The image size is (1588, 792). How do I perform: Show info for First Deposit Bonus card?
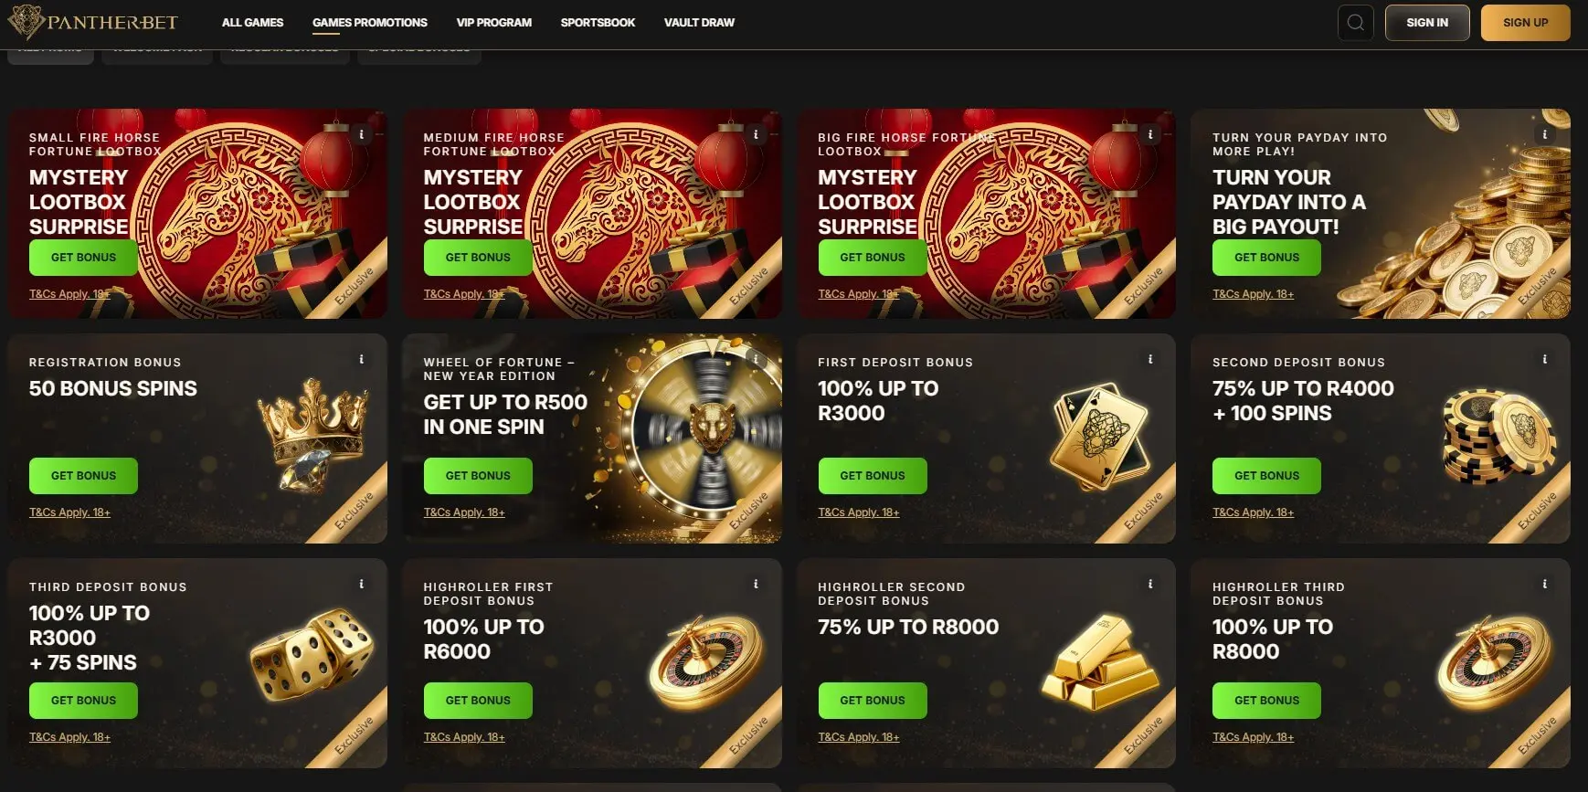[x=1150, y=359]
